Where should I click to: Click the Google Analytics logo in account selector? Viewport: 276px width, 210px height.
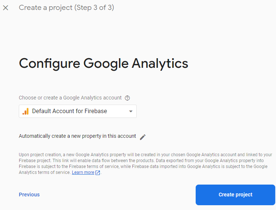click(x=25, y=111)
